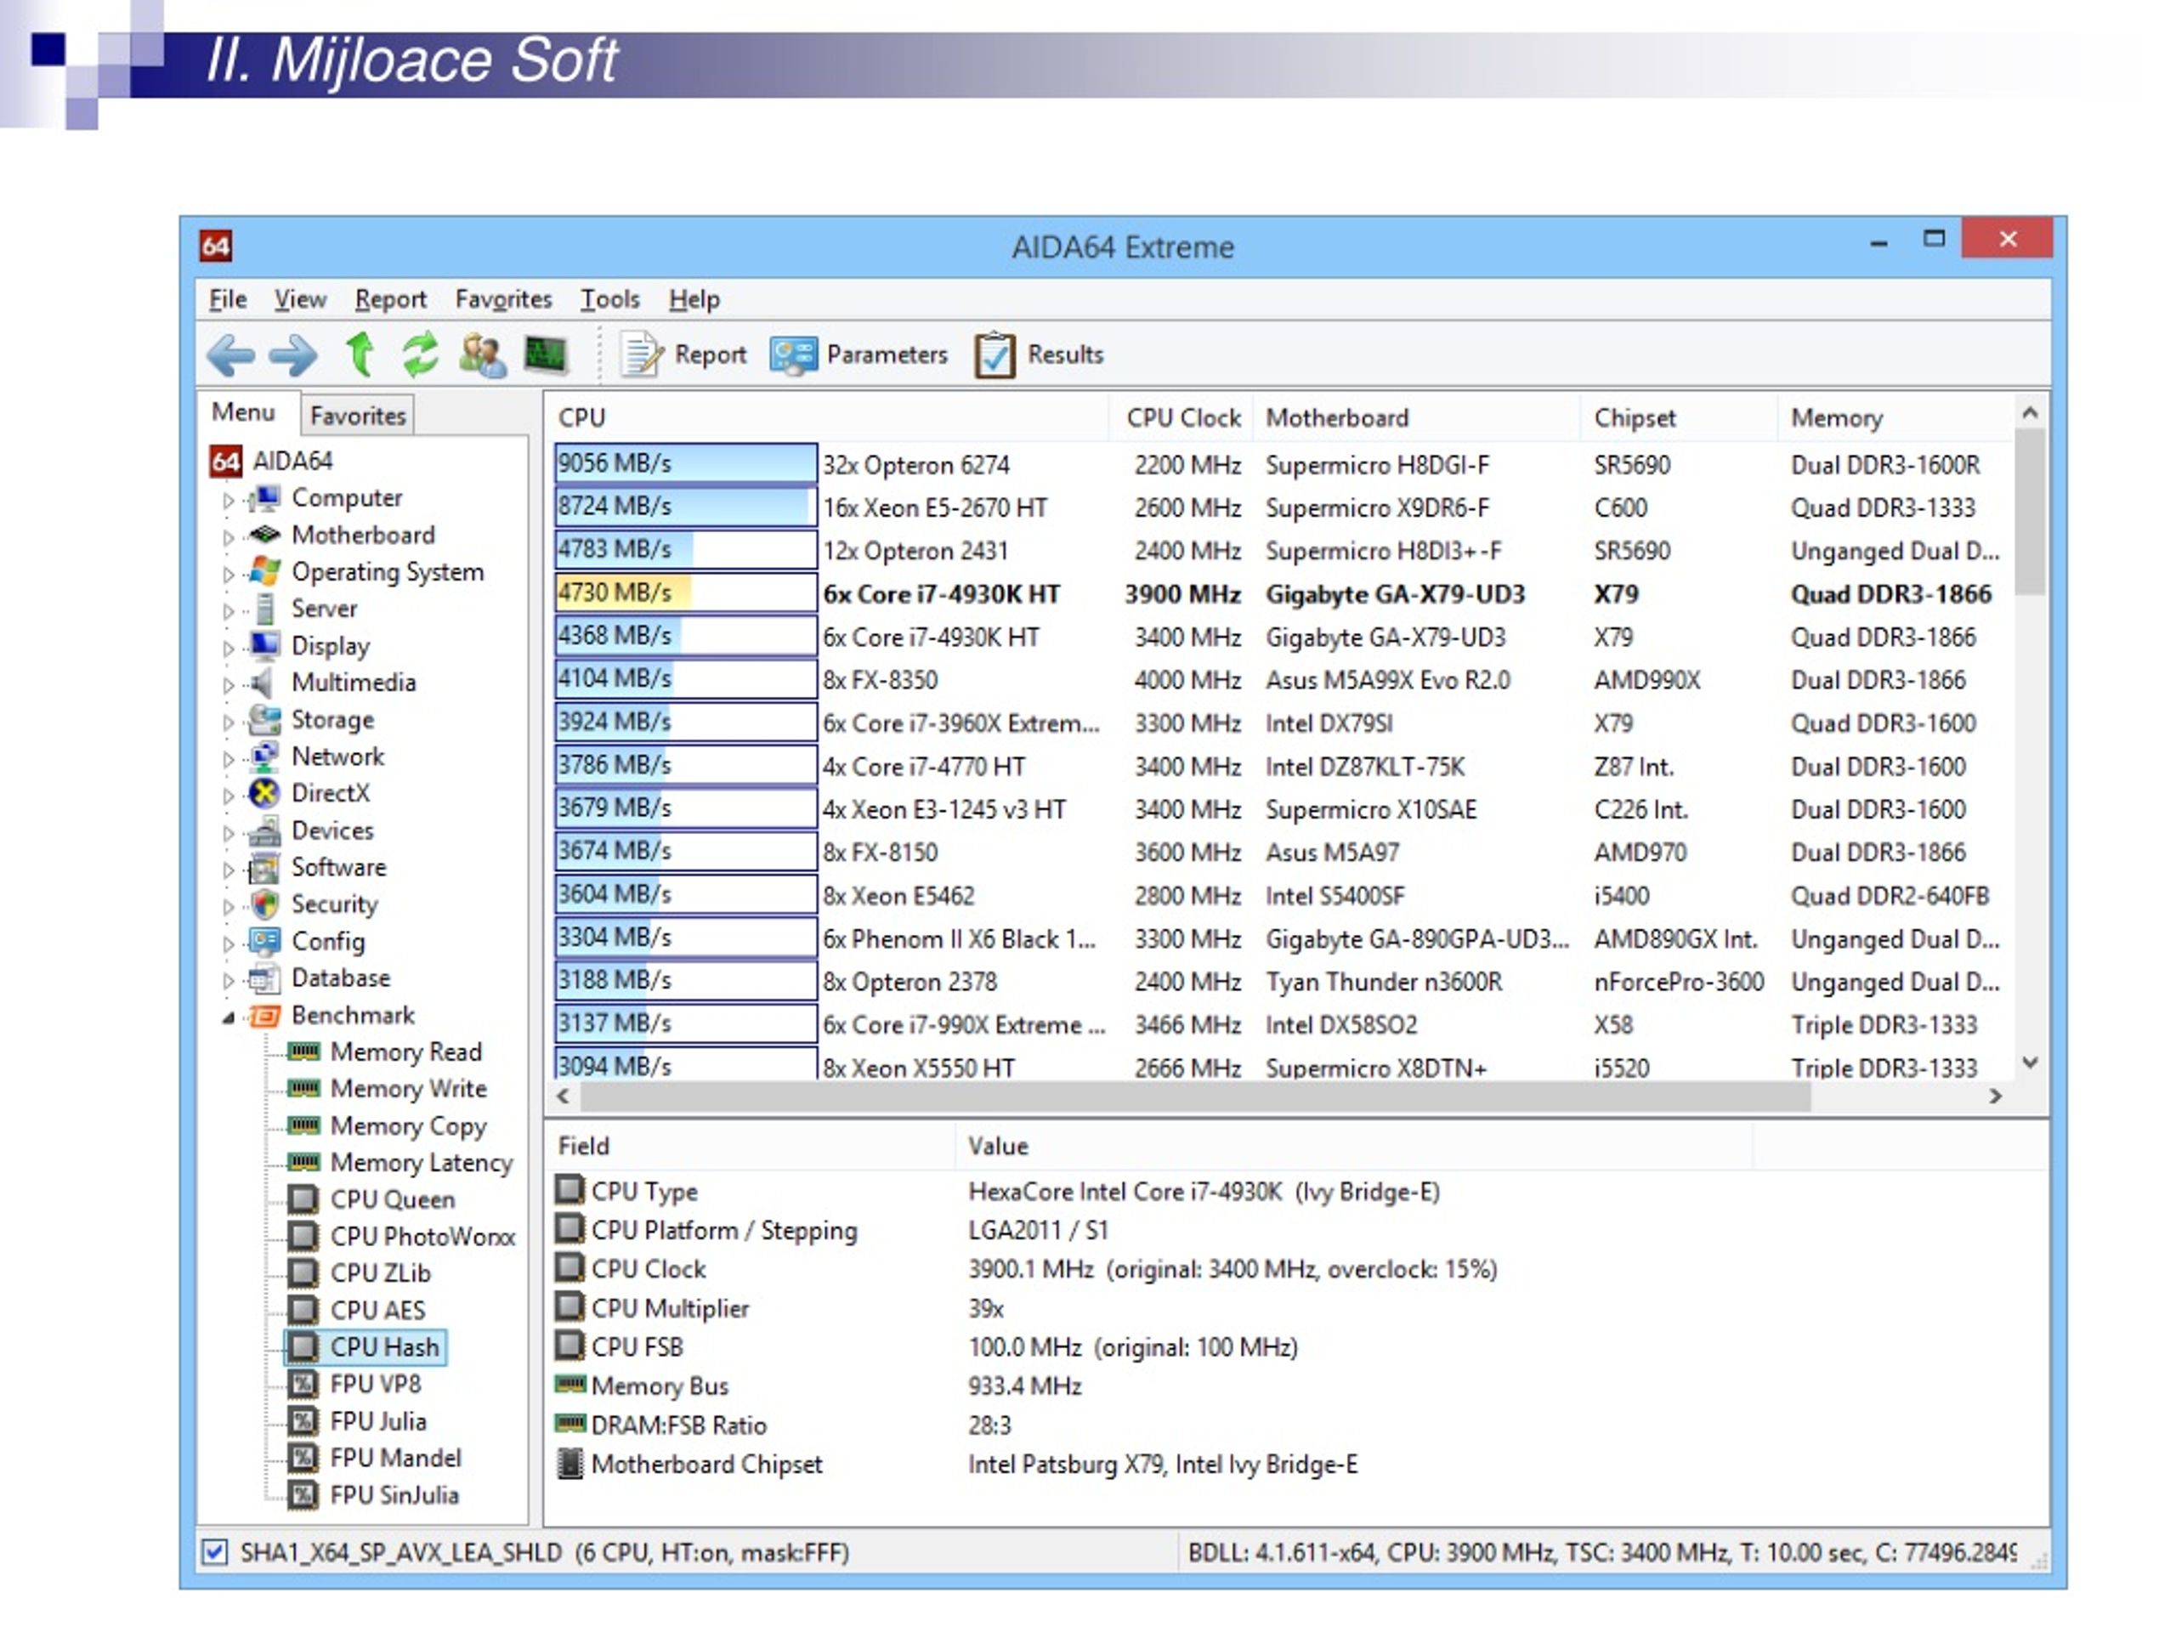The width and height of the screenshot is (2176, 1632).
Task: Open the Favorites menu
Action: pos(502,299)
